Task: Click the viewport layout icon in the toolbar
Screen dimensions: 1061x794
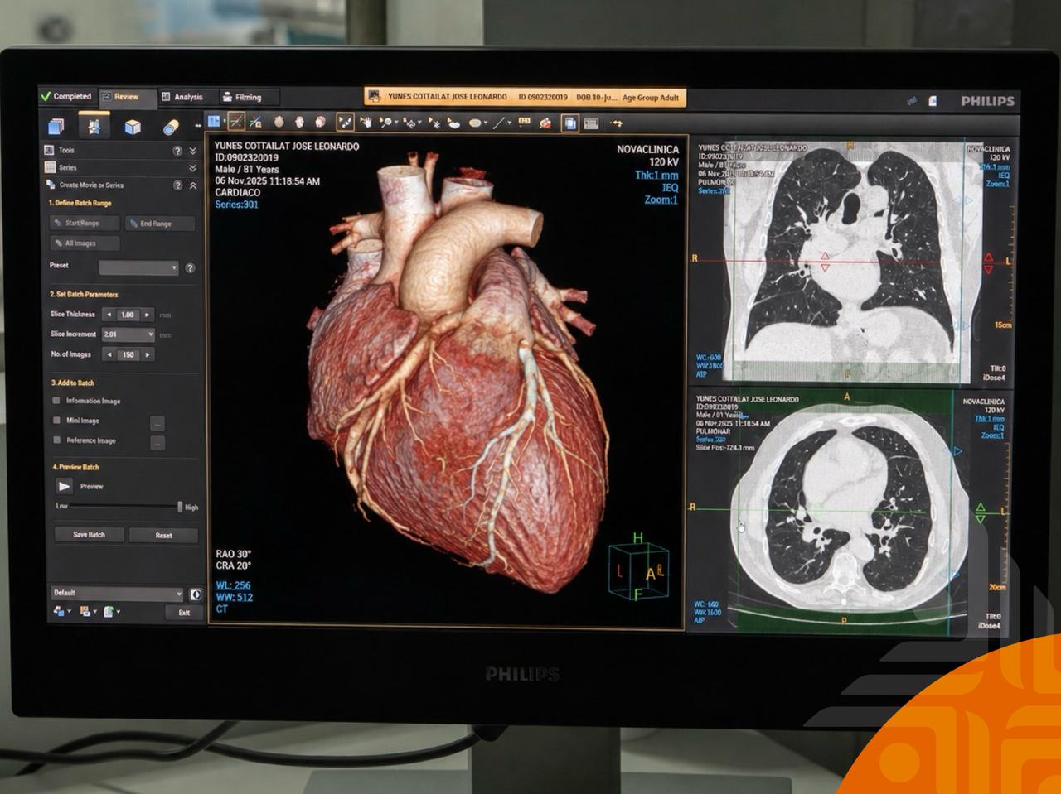Action: point(215,122)
